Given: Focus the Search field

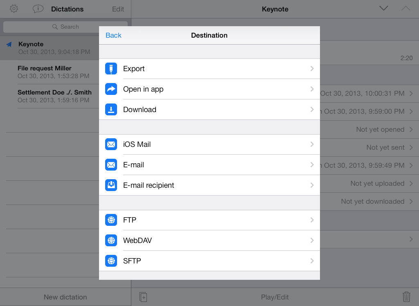Looking at the screenshot, I should click(65, 27).
